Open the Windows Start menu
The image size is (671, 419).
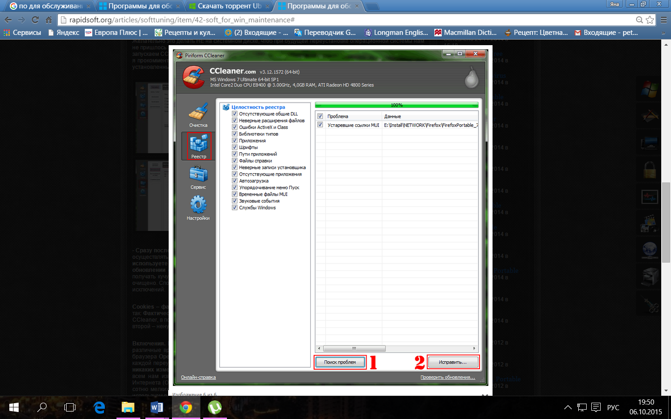(x=14, y=407)
